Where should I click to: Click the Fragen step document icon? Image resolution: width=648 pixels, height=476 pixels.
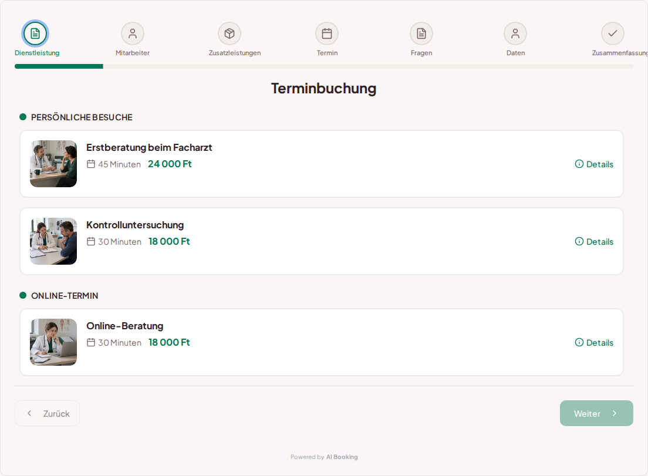(x=421, y=33)
